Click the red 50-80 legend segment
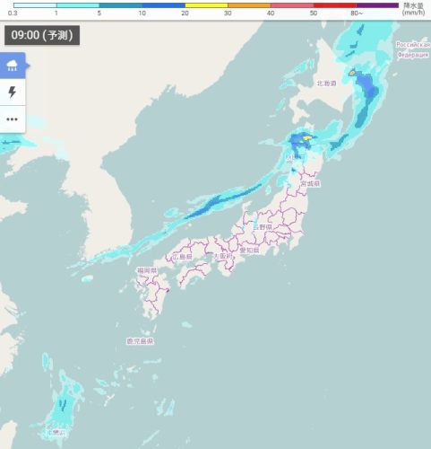Screen dimensions: 431x449 [334, 5]
